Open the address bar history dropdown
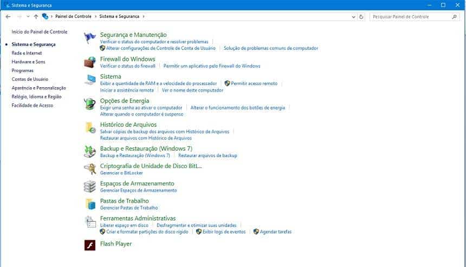The image size is (466, 267). point(353,17)
